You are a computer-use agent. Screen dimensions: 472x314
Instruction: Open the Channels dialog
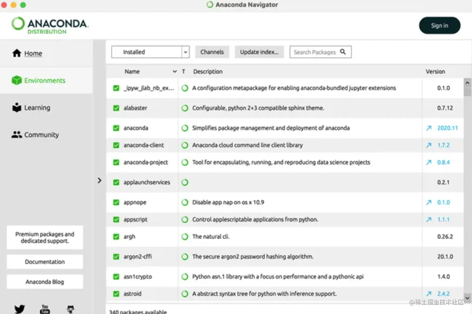pos(212,52)
